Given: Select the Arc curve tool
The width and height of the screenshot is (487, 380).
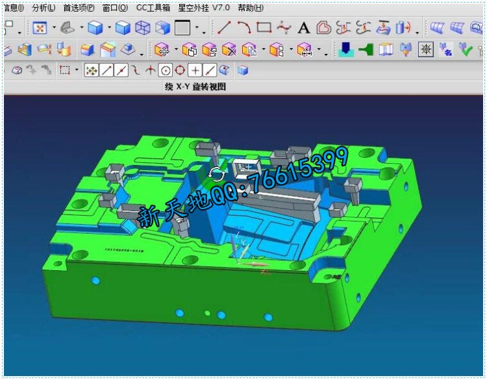Looking at the screenshot, I should pos(244,27).
